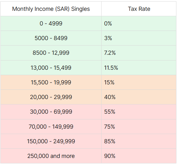Screen dimensions: 177x164
Task: Click the 85% tax rate cell
Action: 139,141
